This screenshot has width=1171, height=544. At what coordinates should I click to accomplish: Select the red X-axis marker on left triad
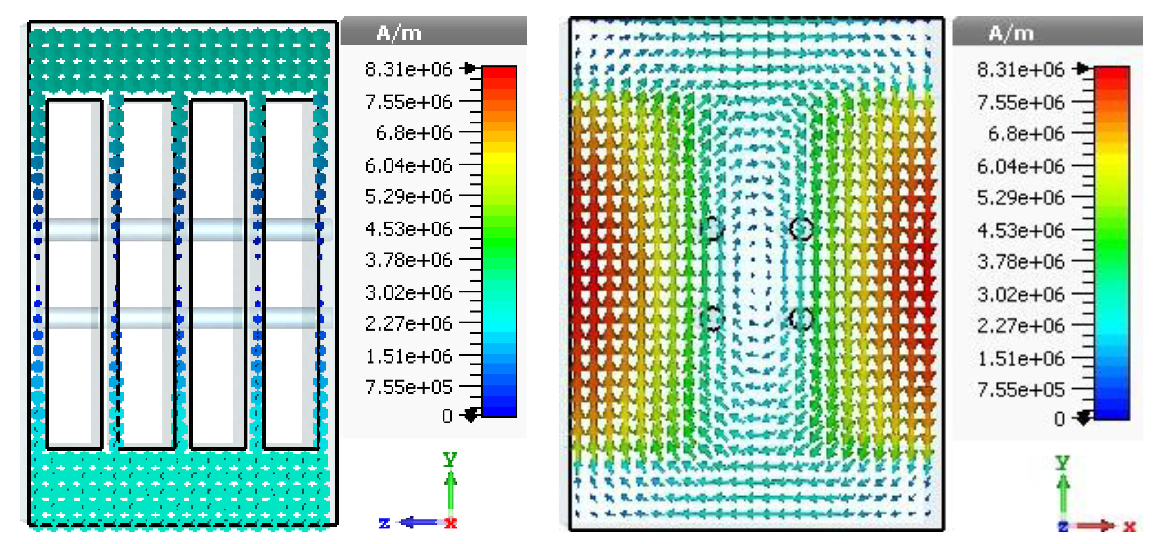coord(450,522)
